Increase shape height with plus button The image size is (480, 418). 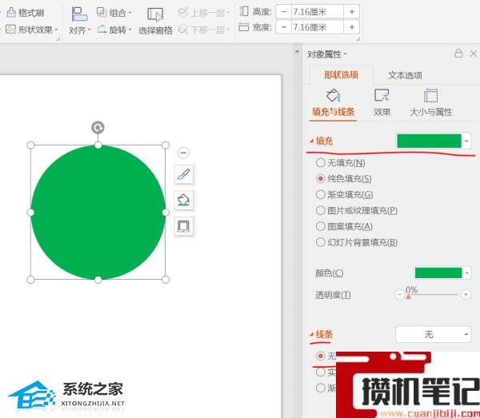click(x=352, y=12)
